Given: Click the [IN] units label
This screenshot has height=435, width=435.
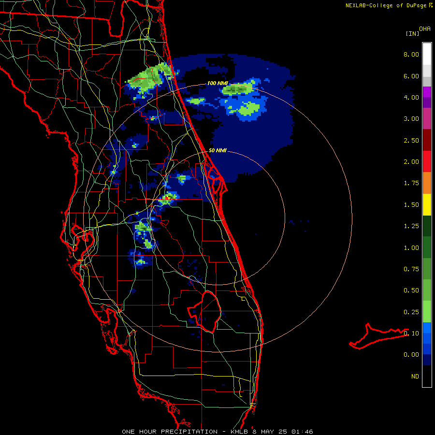Looking at the screenshot, I should [x=412, y=33].
